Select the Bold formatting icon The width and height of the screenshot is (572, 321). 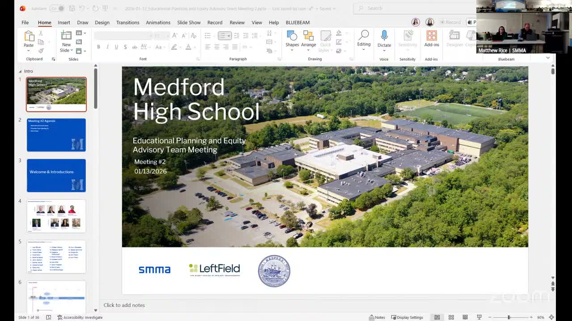point(99,46)
